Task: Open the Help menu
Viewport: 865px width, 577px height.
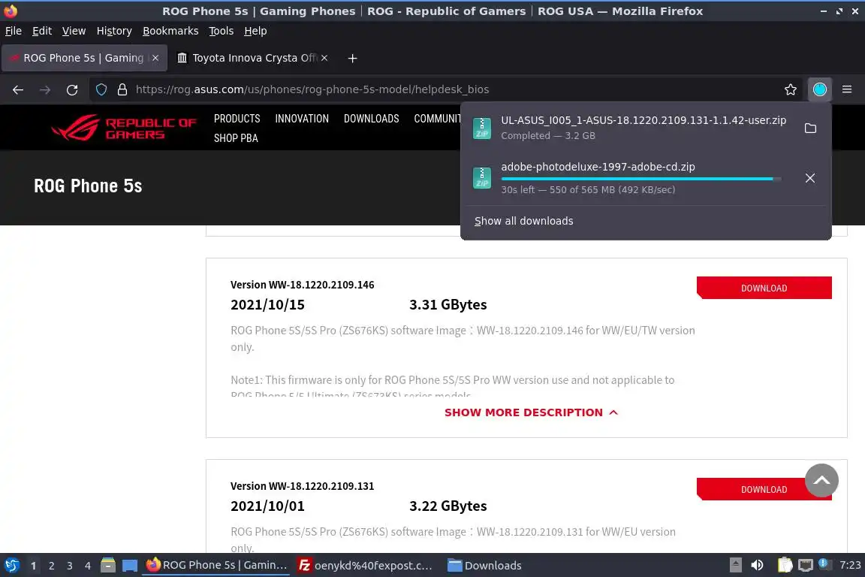Action: click(x=255, y=31)
